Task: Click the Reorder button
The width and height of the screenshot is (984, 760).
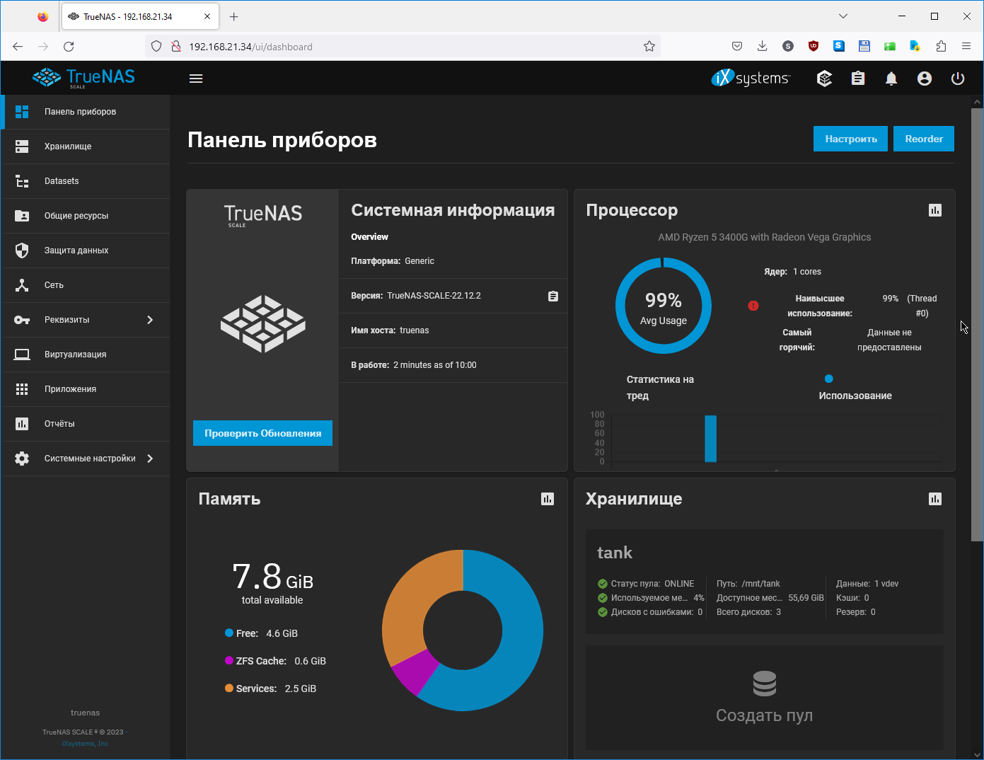Action: tap(924, 139)
